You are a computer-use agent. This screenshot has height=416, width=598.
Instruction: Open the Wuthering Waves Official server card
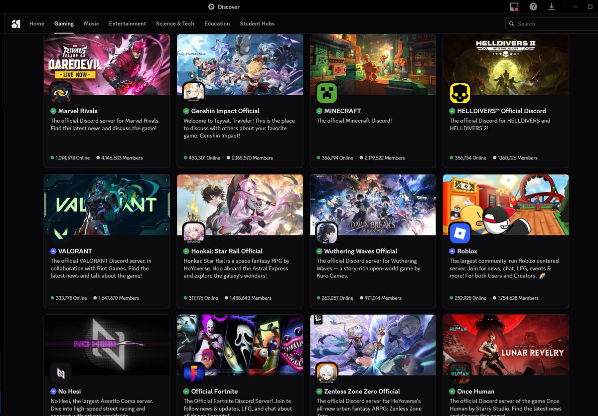(x=373, y=239)
